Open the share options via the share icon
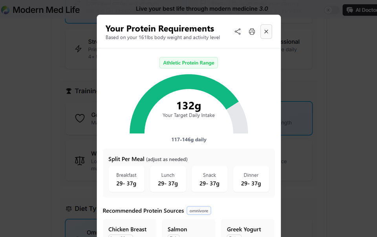 (x=237, y=31)
